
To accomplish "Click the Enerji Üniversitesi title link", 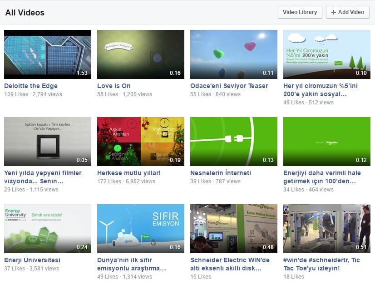I will [x=32, y=260].
